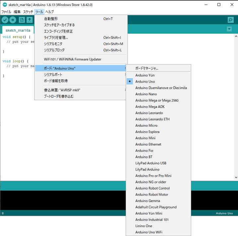Select Arduino Robot Control board
Image resolution: width=238 pixels, height=236 pixels.
coord(158,188)
